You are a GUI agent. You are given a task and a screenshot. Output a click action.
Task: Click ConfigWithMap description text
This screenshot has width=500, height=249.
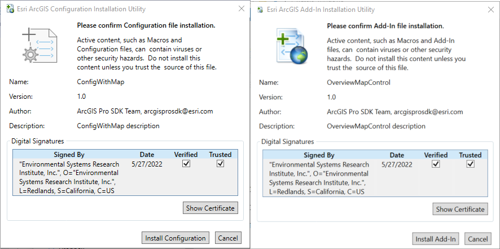pyautogui.click(x=119, y=126)
